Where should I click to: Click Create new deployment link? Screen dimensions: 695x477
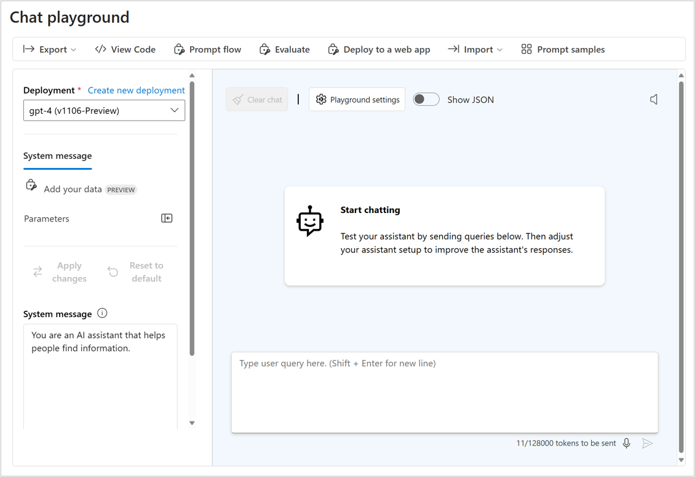pos(136,90)
